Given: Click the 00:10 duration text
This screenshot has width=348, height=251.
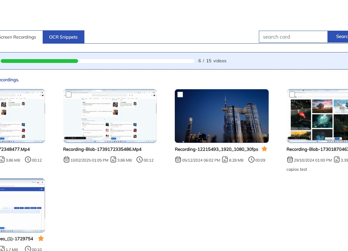Looking at the screenshot, I should click(37, 249).
